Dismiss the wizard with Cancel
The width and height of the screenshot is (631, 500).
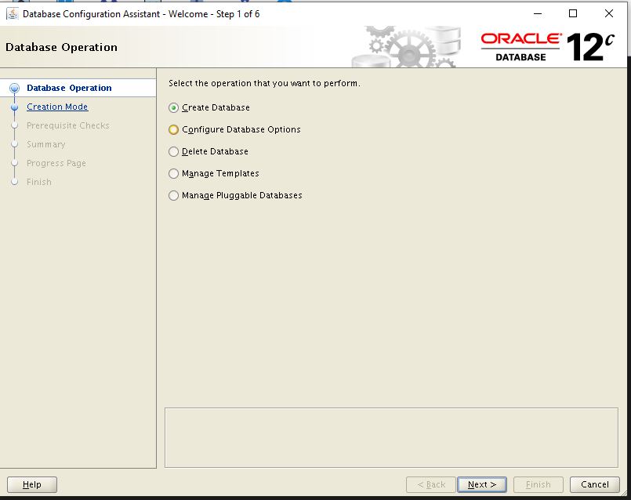point(594,484)
